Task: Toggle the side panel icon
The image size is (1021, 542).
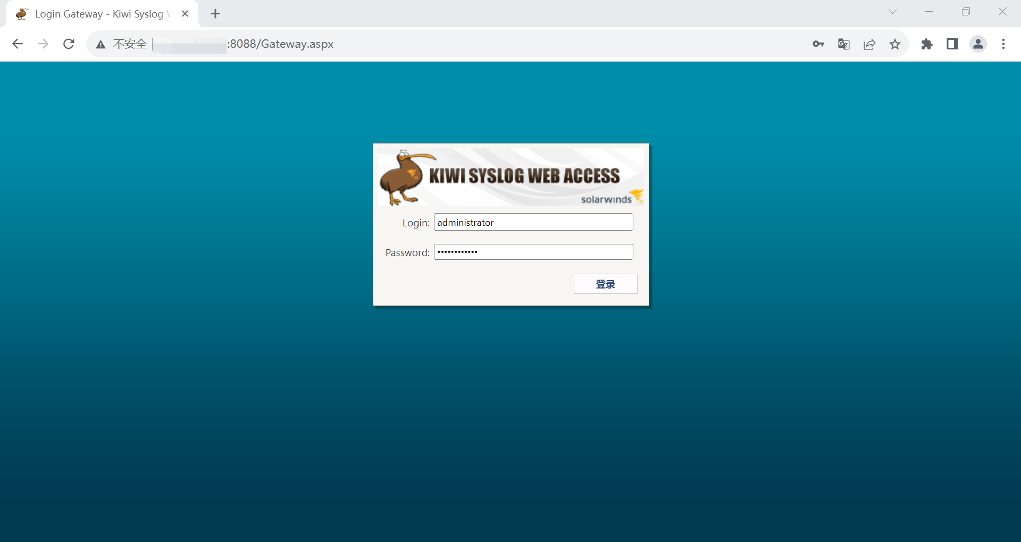Action: (952, 44)
